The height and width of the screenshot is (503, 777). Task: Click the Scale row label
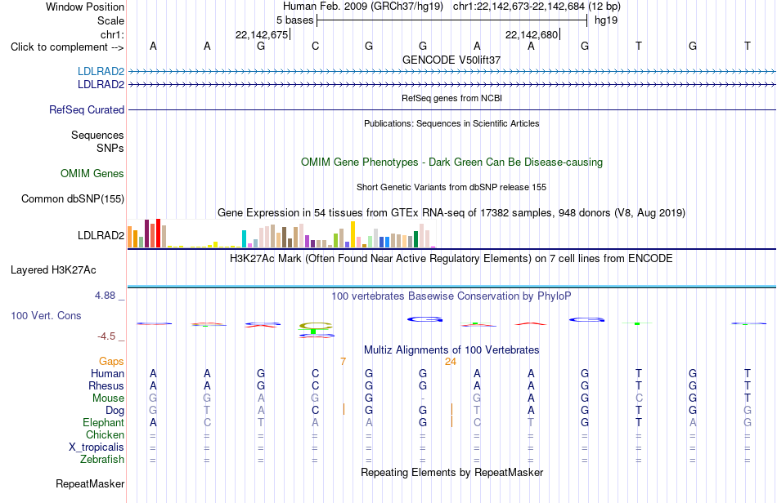tap(110, 20)
